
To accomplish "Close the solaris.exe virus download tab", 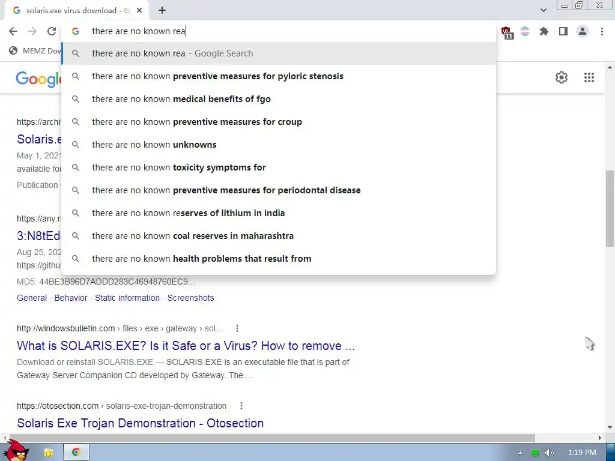I will coord(139,11).
